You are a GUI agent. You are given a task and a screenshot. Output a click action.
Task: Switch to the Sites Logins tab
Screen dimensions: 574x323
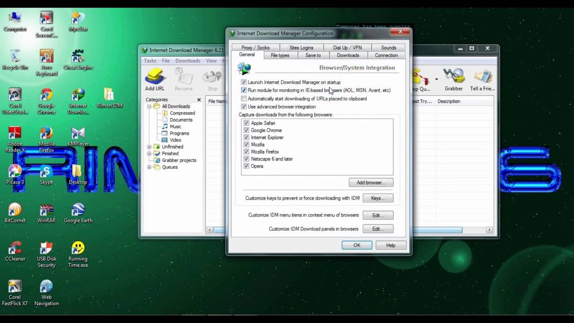point(301,48)
